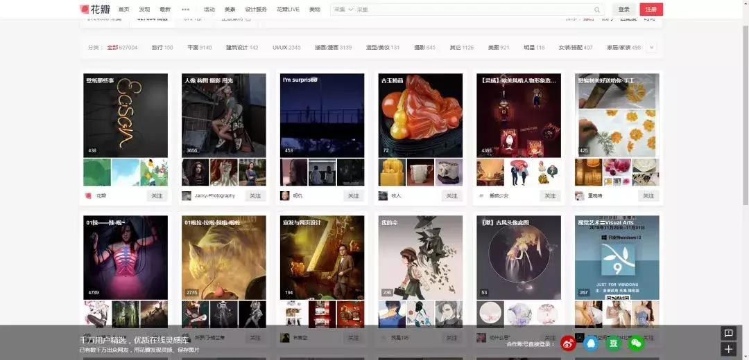749x360 pixels.
Task: Filter by 女装/搭配 category
Action: tap(576, 48)
